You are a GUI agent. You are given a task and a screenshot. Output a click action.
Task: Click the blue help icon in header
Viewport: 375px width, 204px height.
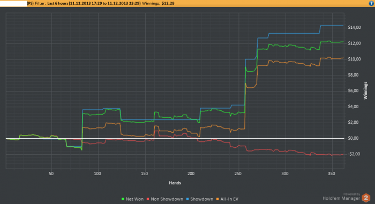tap(371, 3)
